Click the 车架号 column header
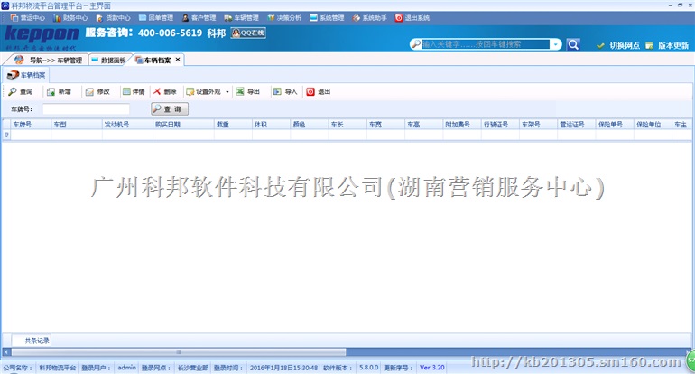The width and height of the screenshot is (695, 374). [x=538, y=125]
